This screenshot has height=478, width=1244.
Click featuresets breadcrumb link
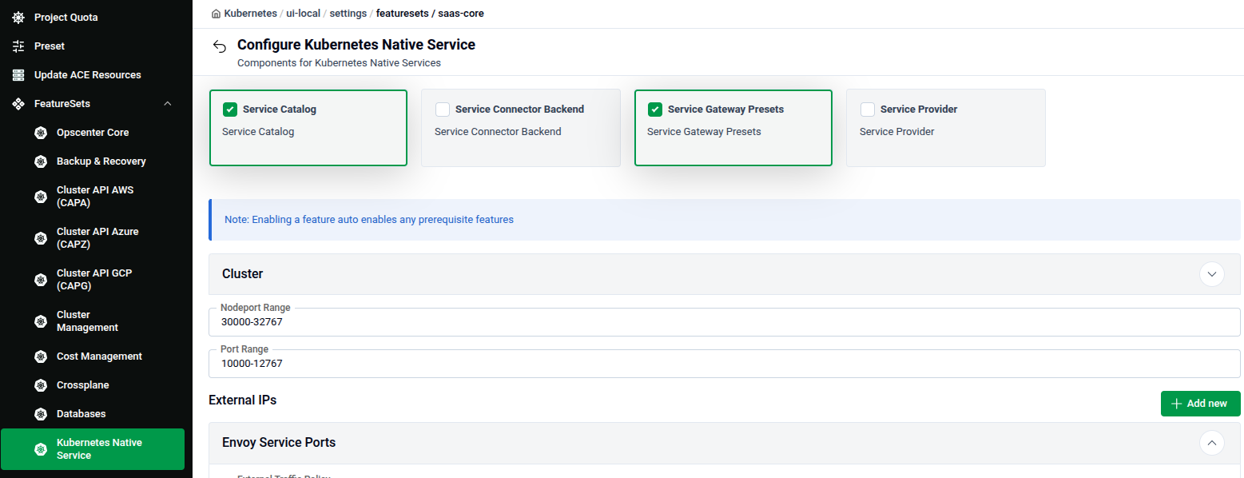click(403, 14)
